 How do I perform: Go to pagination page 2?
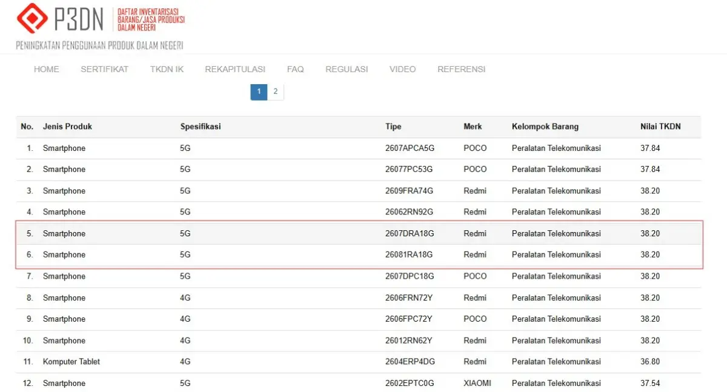tap(276, 92)
